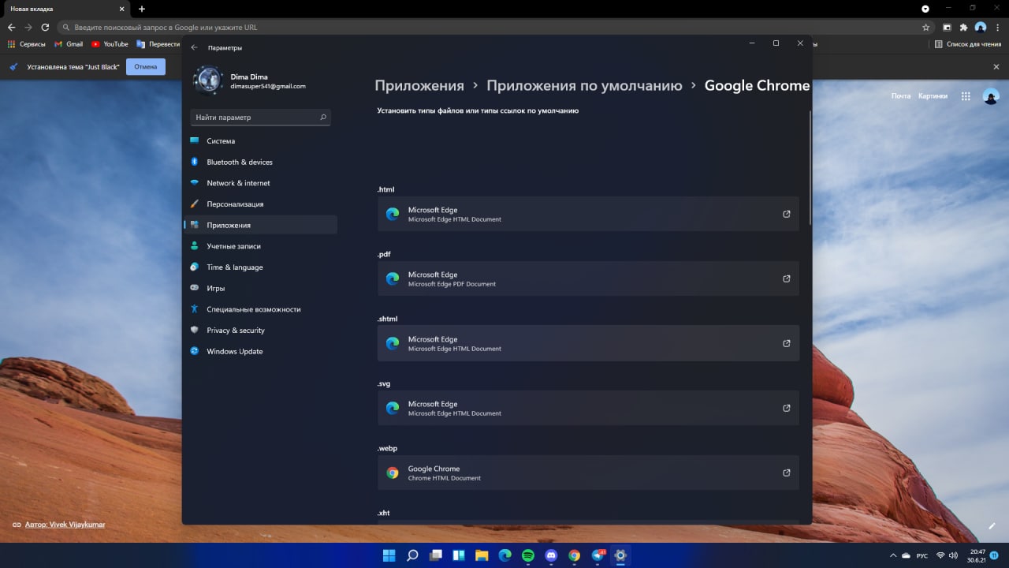Open File Explorer from taskbar
The height and width of the screenshot is (568, 1009).
pos(482,555)
